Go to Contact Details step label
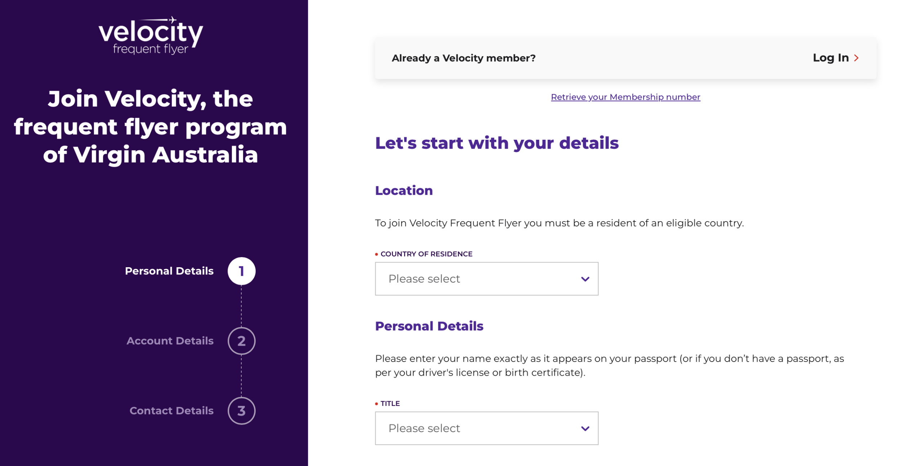This screenshot has height=466, width=922. click(x=171, y=411)
